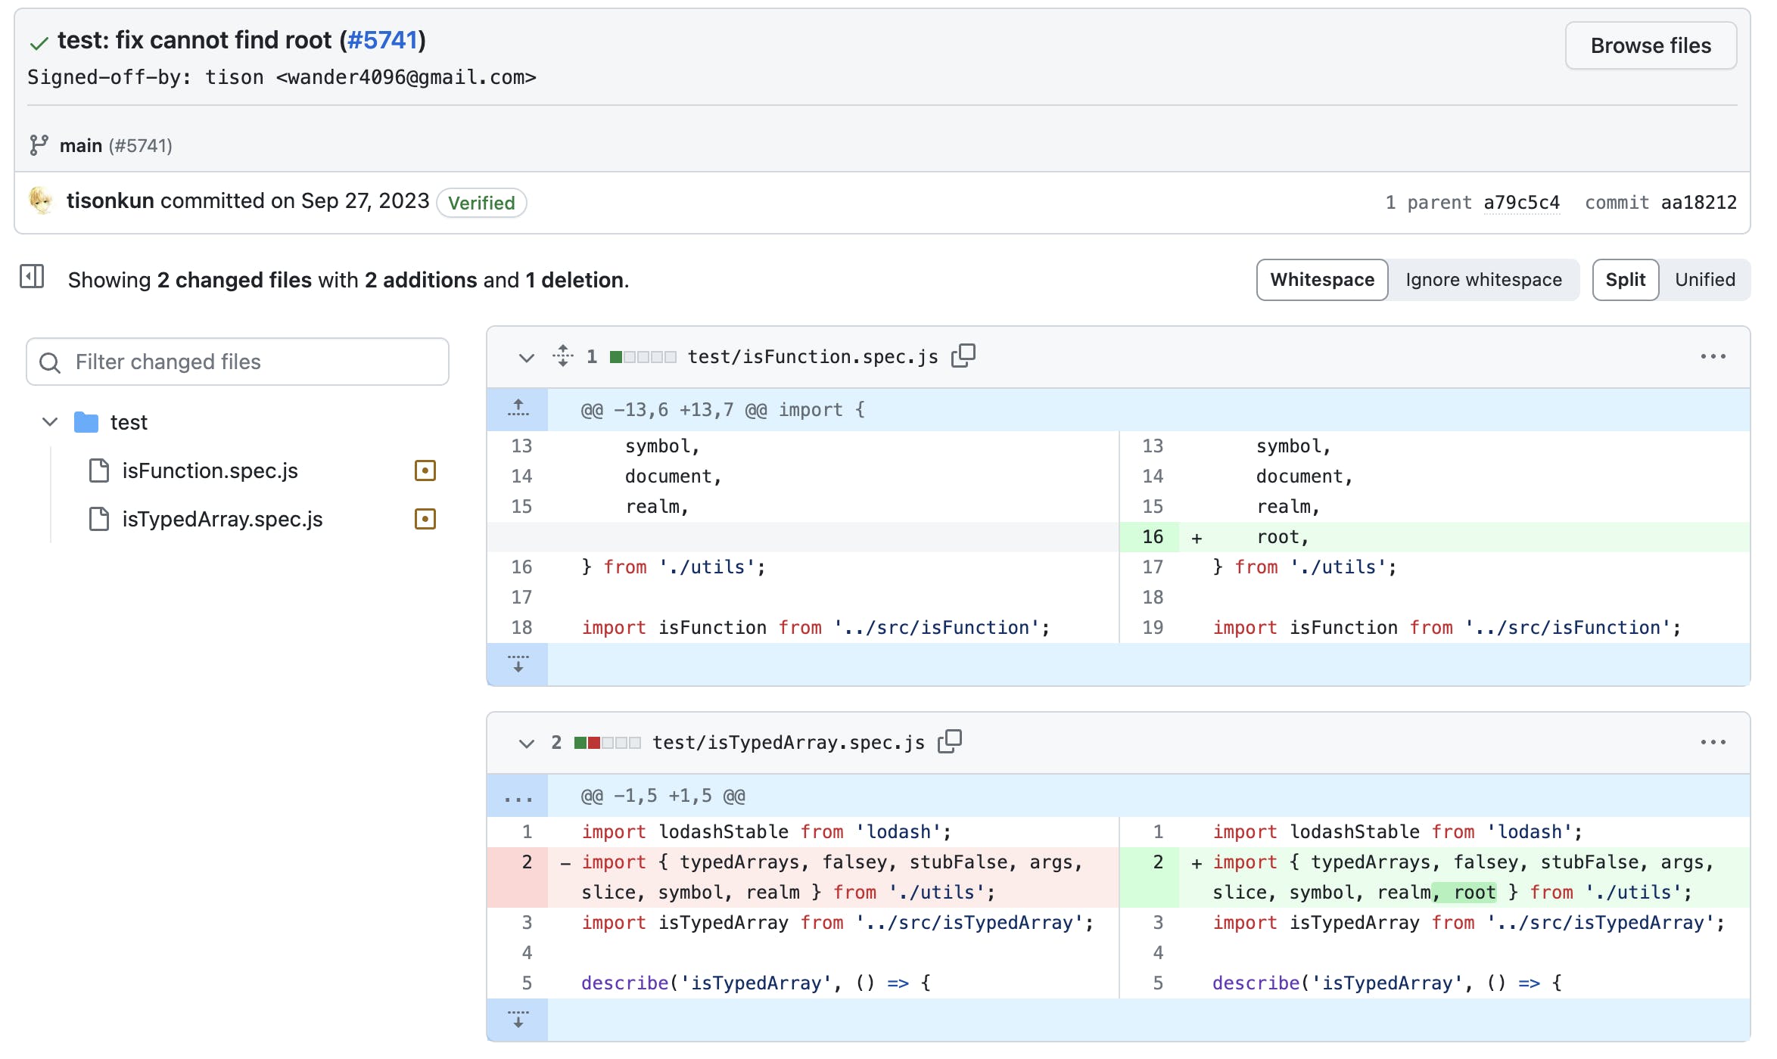Screen dimensions: 1777x1059
Task: Click the Verified badge
Action: coord(481,203)
